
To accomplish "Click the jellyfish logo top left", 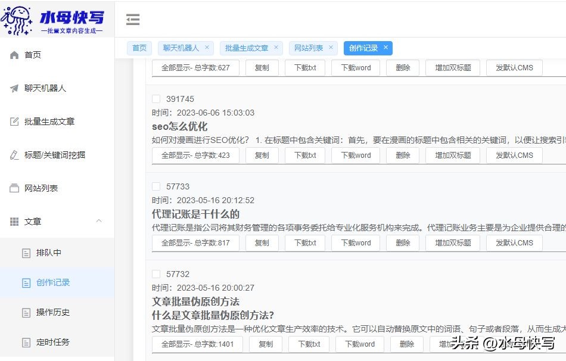I will pos(17,18).
